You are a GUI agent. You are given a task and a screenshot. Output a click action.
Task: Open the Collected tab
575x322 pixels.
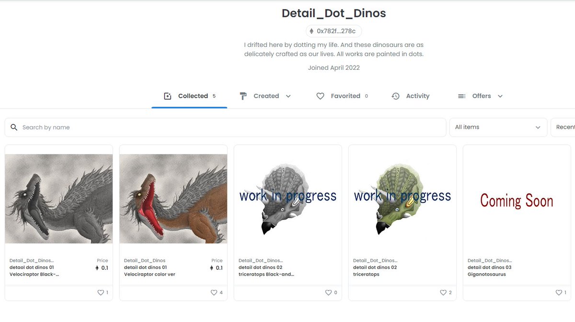click(189, 96)
